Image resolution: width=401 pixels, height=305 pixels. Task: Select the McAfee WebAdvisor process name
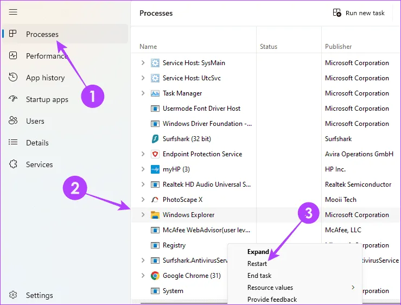pyautogui.click(x=206, y=230)
